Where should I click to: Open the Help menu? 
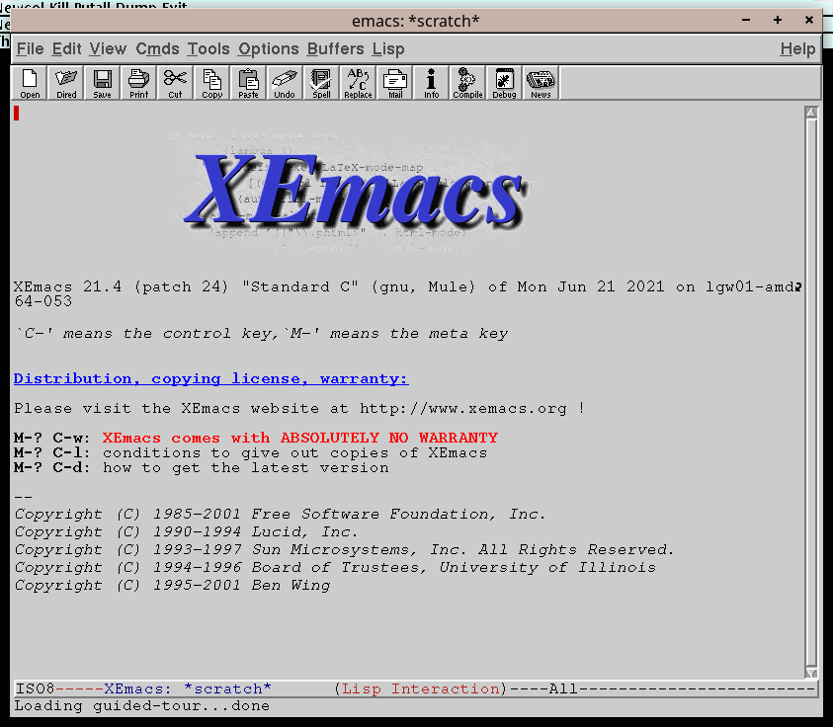[797, 48]
